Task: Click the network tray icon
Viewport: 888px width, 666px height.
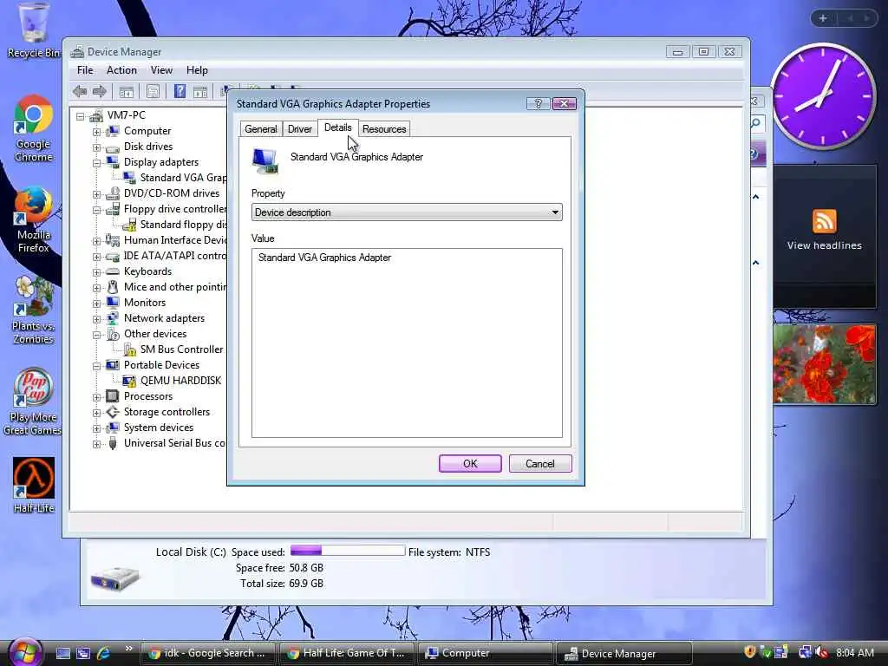Action: [805, 652]
